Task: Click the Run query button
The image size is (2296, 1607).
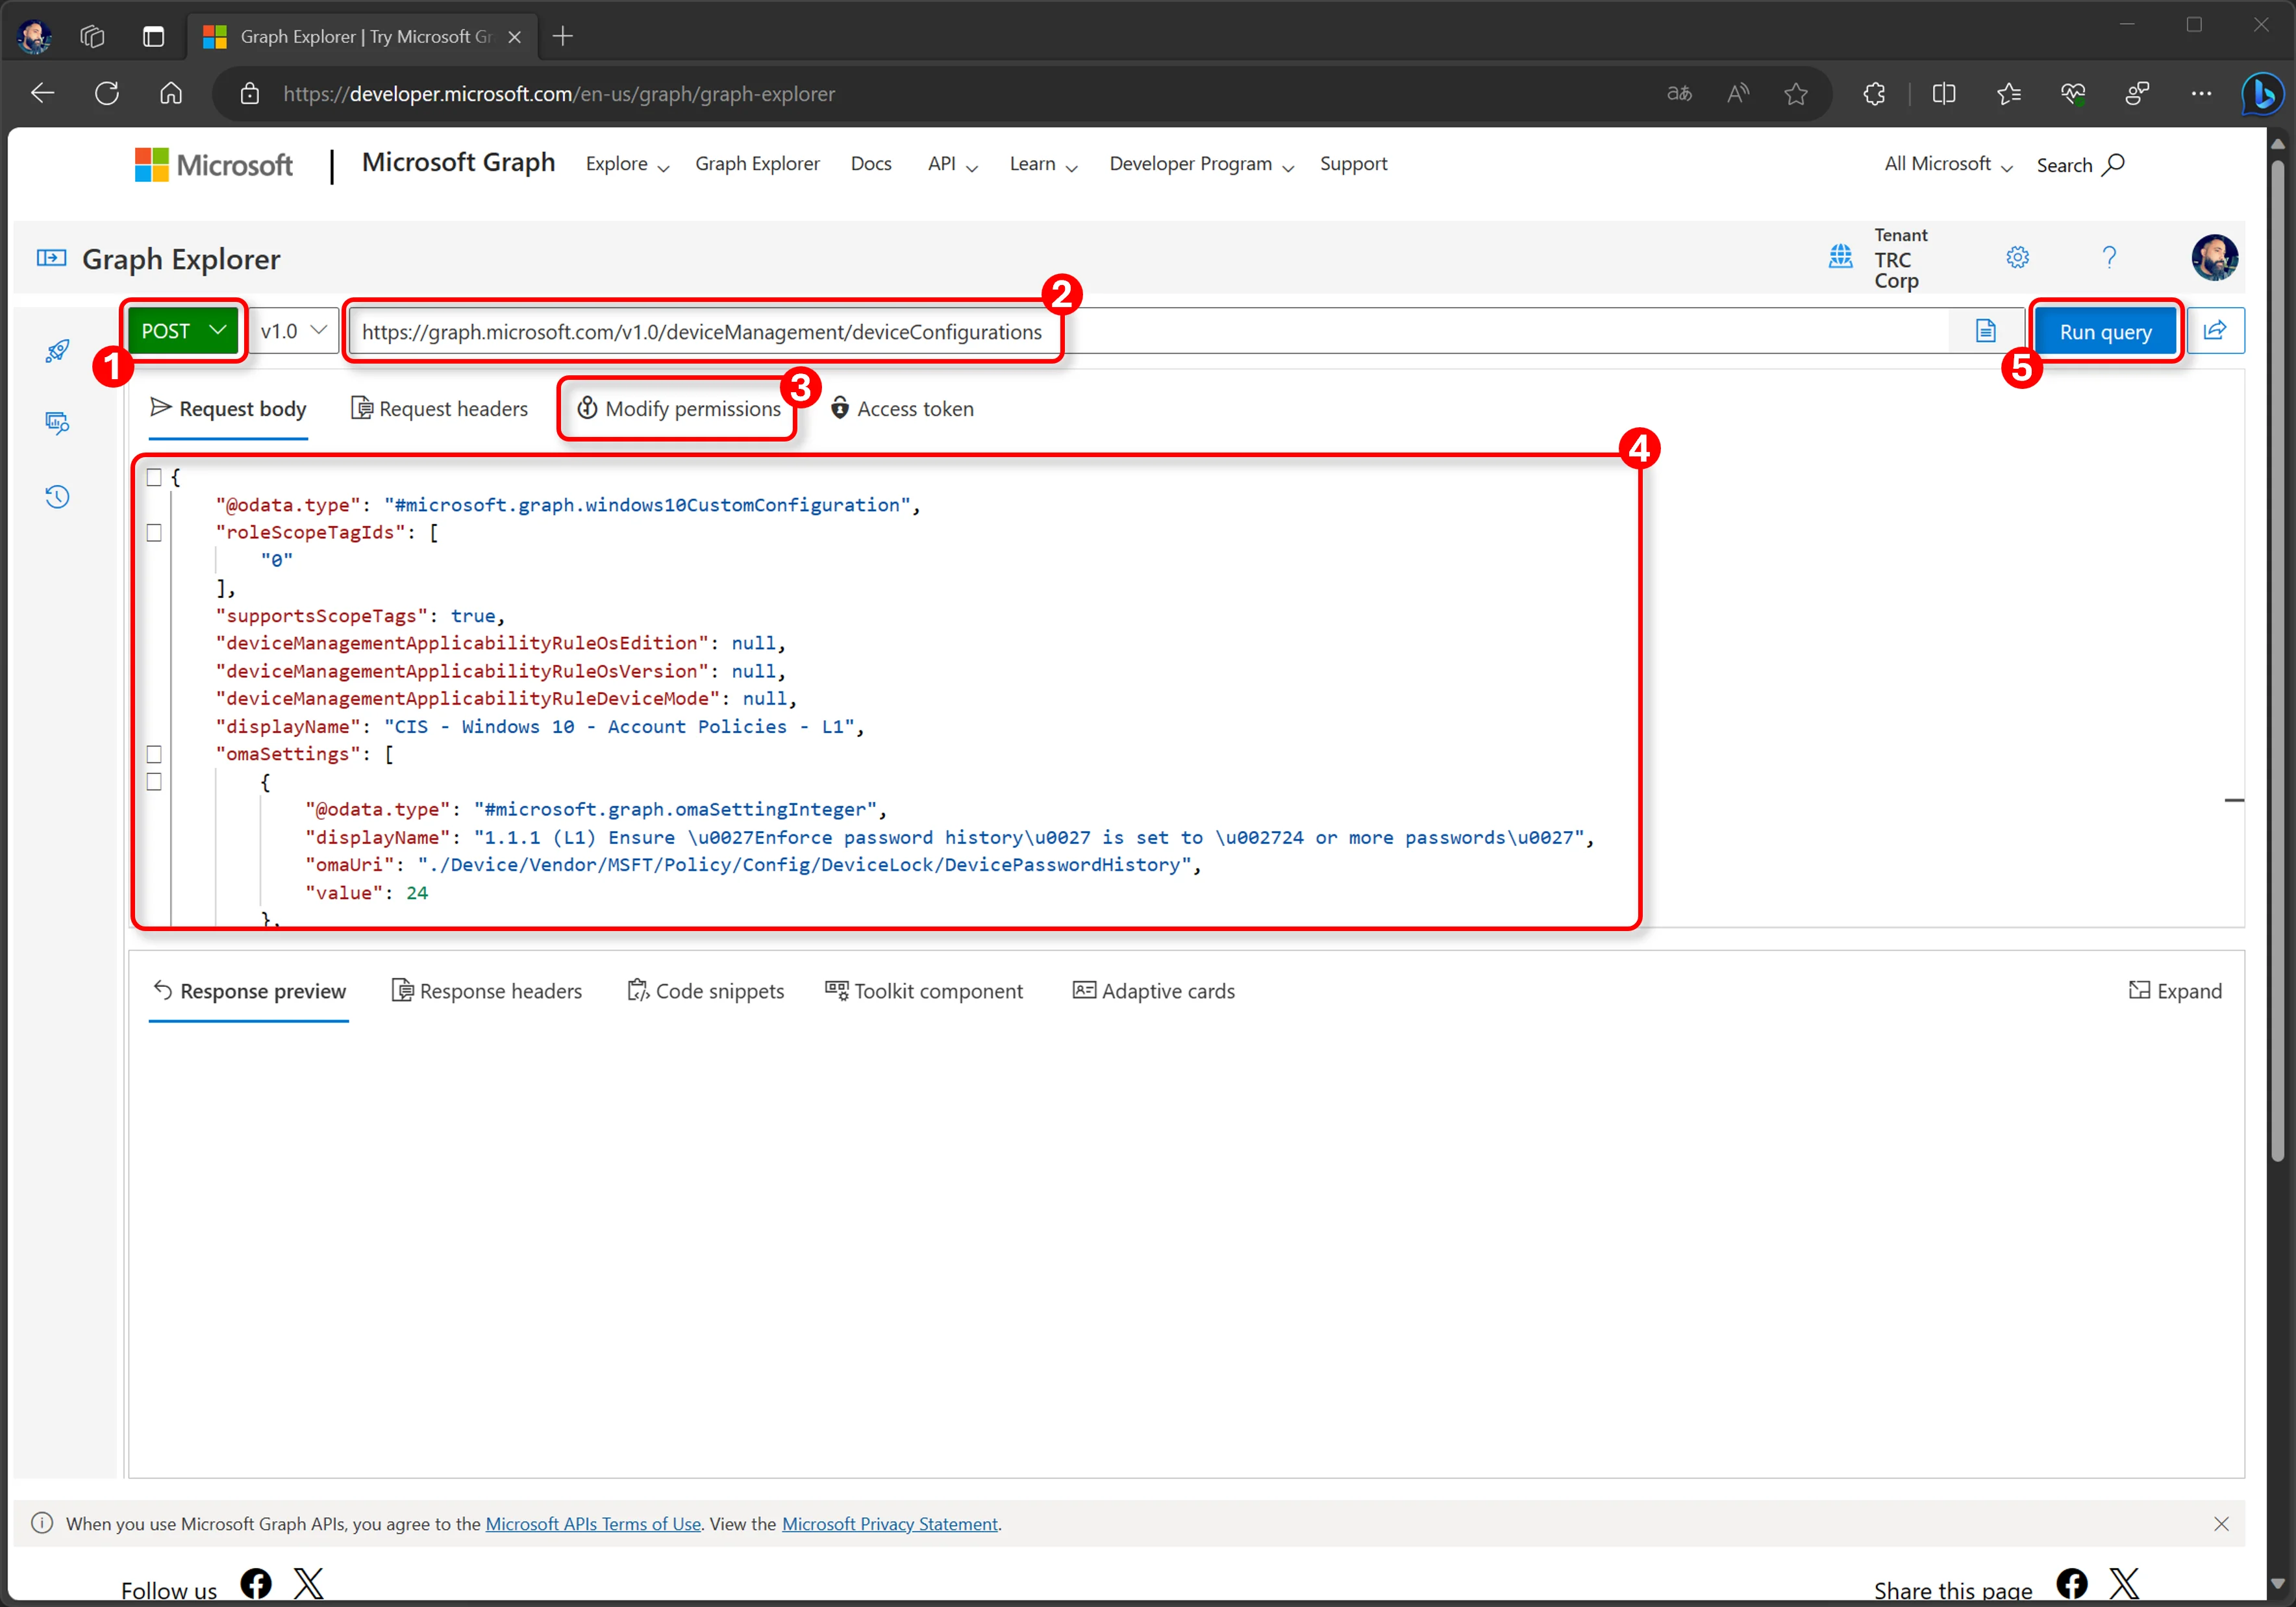Action: point(2105,331)
